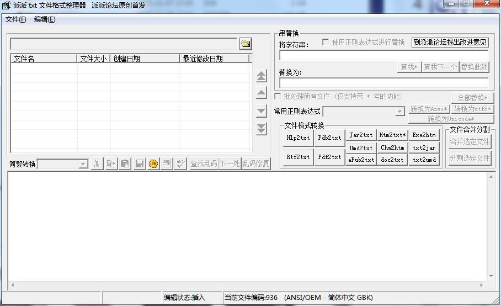This screenshot has width=501, height=306.
Task: Click the 当前文件编码:936 status text
Action: (251, 298)
